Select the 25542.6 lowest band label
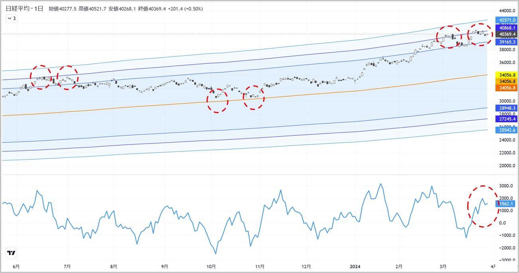 click(505, 130)
